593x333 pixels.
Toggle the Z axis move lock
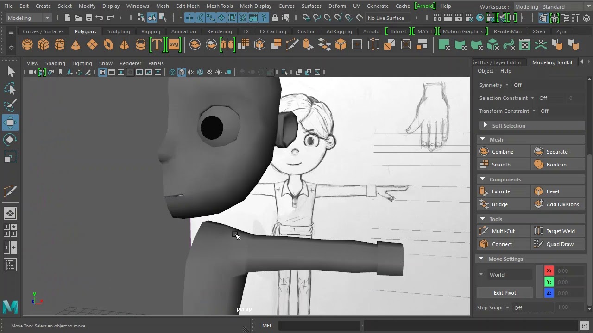click(549, 293)
